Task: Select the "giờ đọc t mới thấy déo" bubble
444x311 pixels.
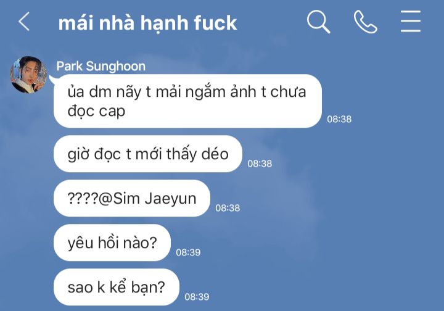Action: (x=148, y=154)
